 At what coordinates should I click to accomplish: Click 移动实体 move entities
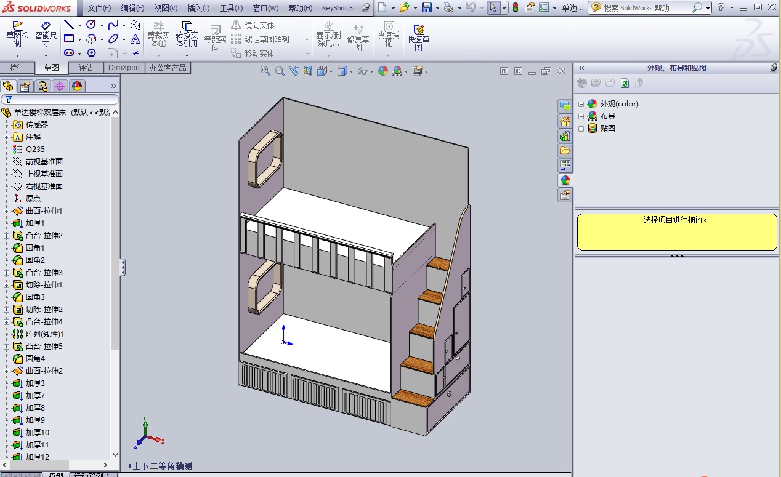(253, 54)
